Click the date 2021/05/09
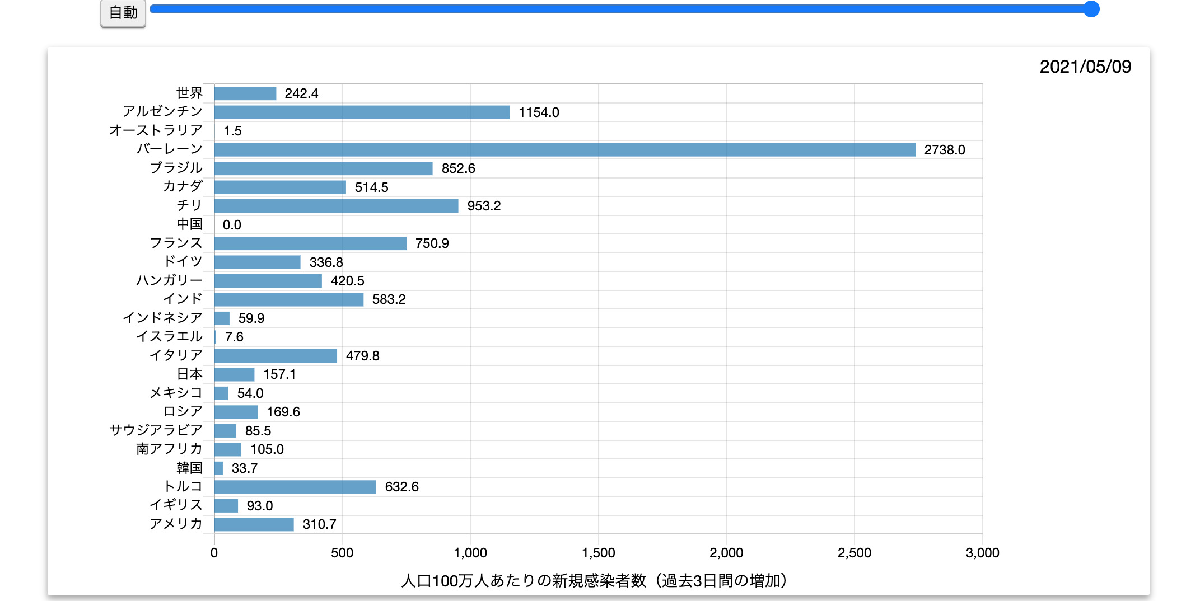Image resolution: width=1186 pixels, height=601 pixels. [x=1085, y=67]
